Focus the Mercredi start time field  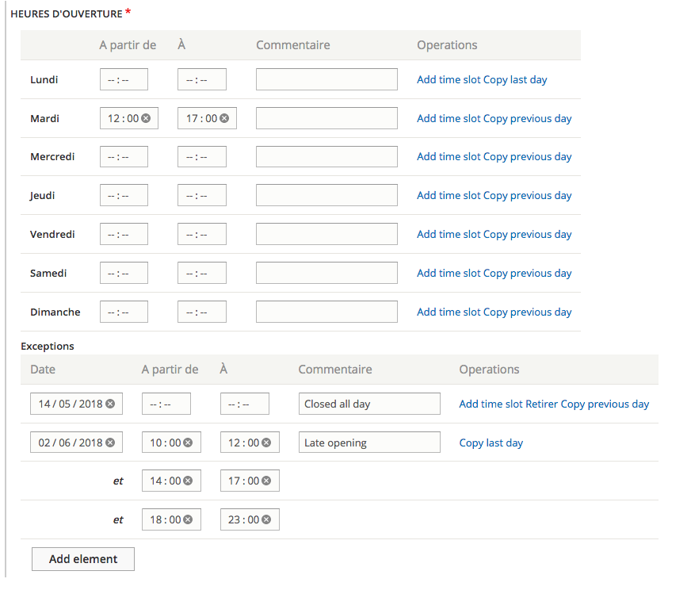coord(124,156)
